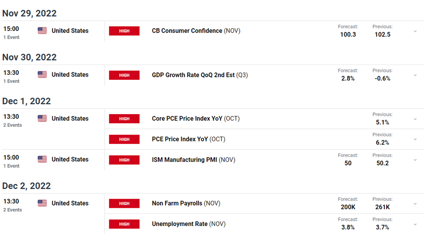The width and height of the screenshot is (424, 234).
Task: Expand GDP Growth Rate QoQ row chevron
Action: pos(415,75)
